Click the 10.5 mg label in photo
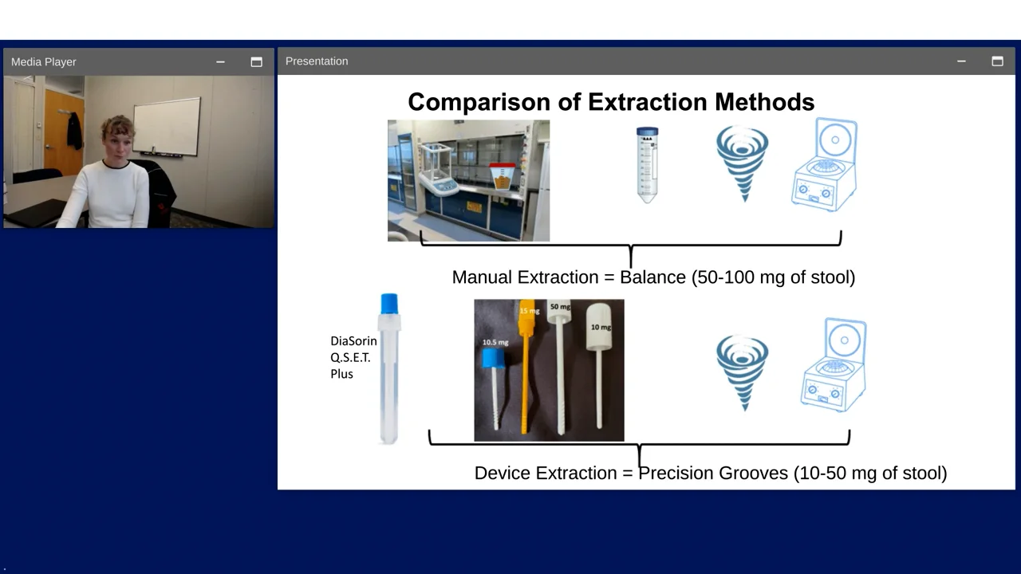The height and width of the screenshot is (574, 1021). click(495, 342)
